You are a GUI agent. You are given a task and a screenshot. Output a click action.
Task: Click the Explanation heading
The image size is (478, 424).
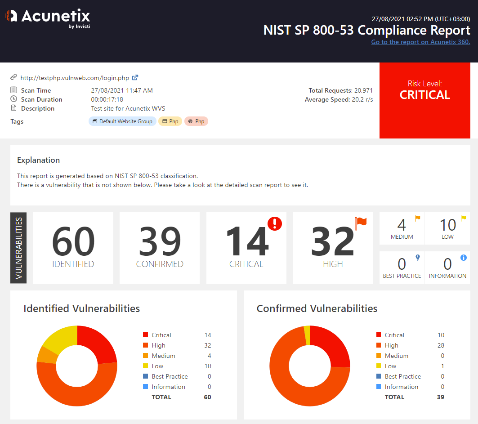38,160
